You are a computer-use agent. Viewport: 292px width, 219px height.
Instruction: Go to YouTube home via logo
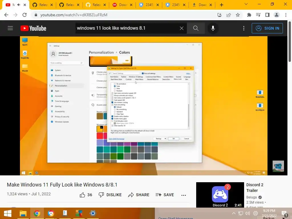tap(33, 28)
